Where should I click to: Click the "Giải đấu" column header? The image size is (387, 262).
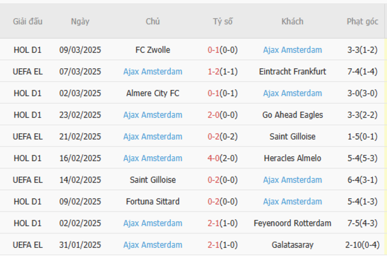click(x=28, y=21)
